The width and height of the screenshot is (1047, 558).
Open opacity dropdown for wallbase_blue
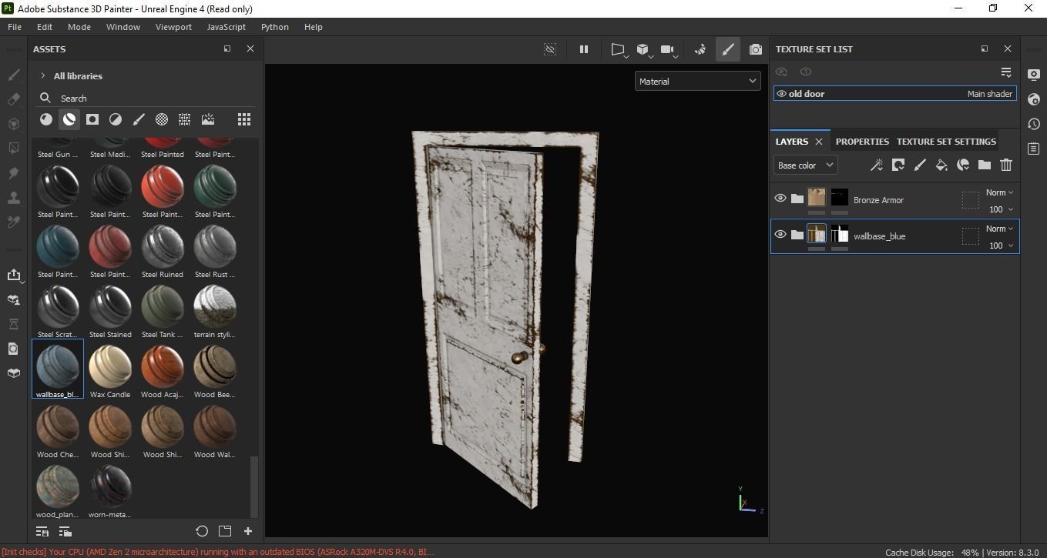[1001, 246]
